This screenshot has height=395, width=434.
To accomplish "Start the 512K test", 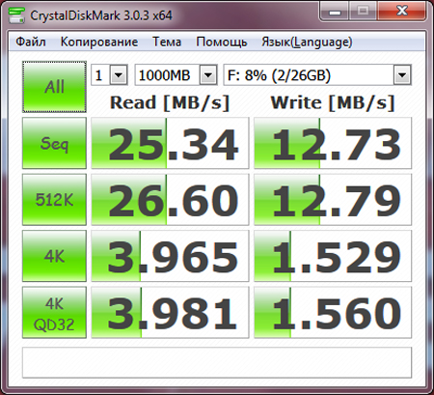I will [x=54, y=199].
